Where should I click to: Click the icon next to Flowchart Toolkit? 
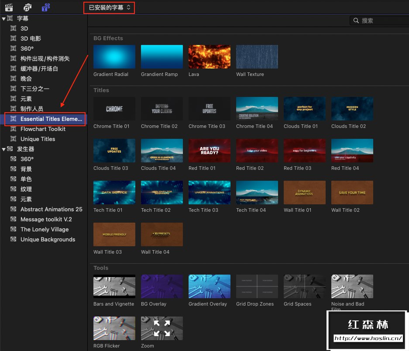(x=13, y=129)
